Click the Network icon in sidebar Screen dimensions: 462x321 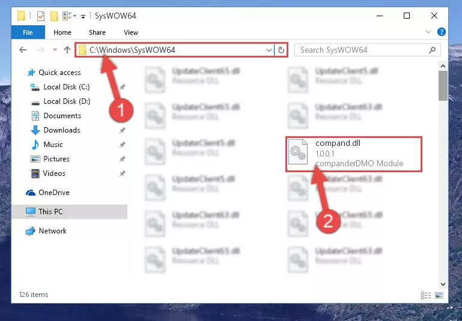tap(31, 231)
